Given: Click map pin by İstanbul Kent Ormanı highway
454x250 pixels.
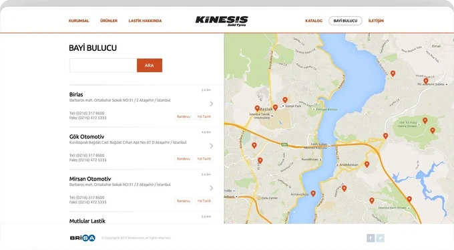Looking at the screenshot, I should point(409,199).
